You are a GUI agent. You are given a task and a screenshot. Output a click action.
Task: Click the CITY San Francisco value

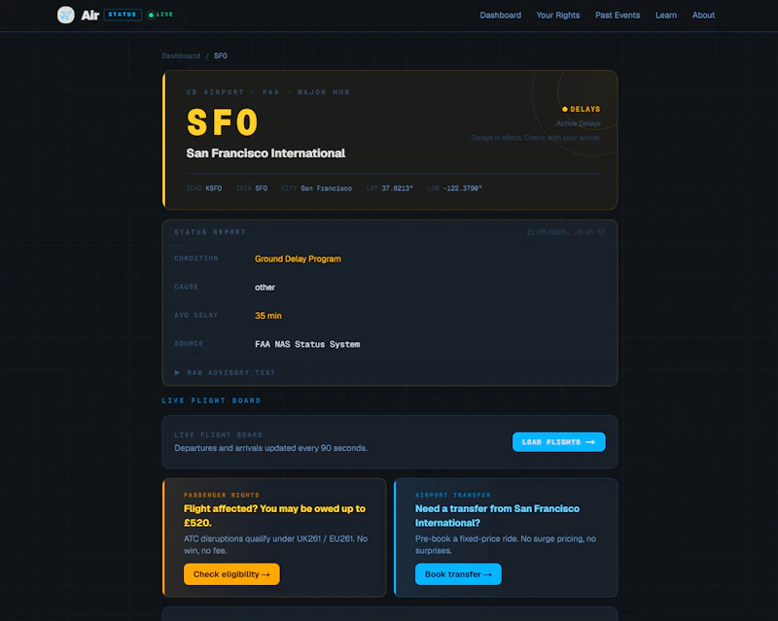pos(326,189)
